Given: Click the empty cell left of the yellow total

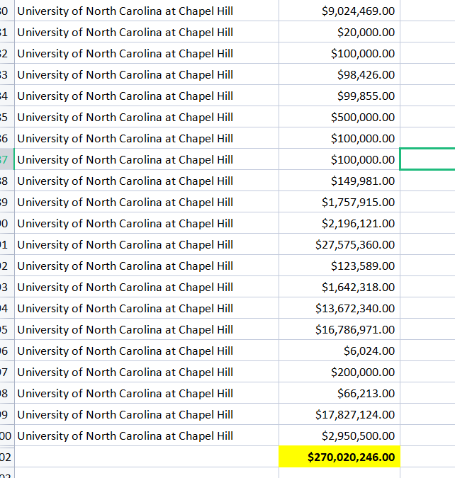Looking at the screenshot, I should (x=147, y=457).
